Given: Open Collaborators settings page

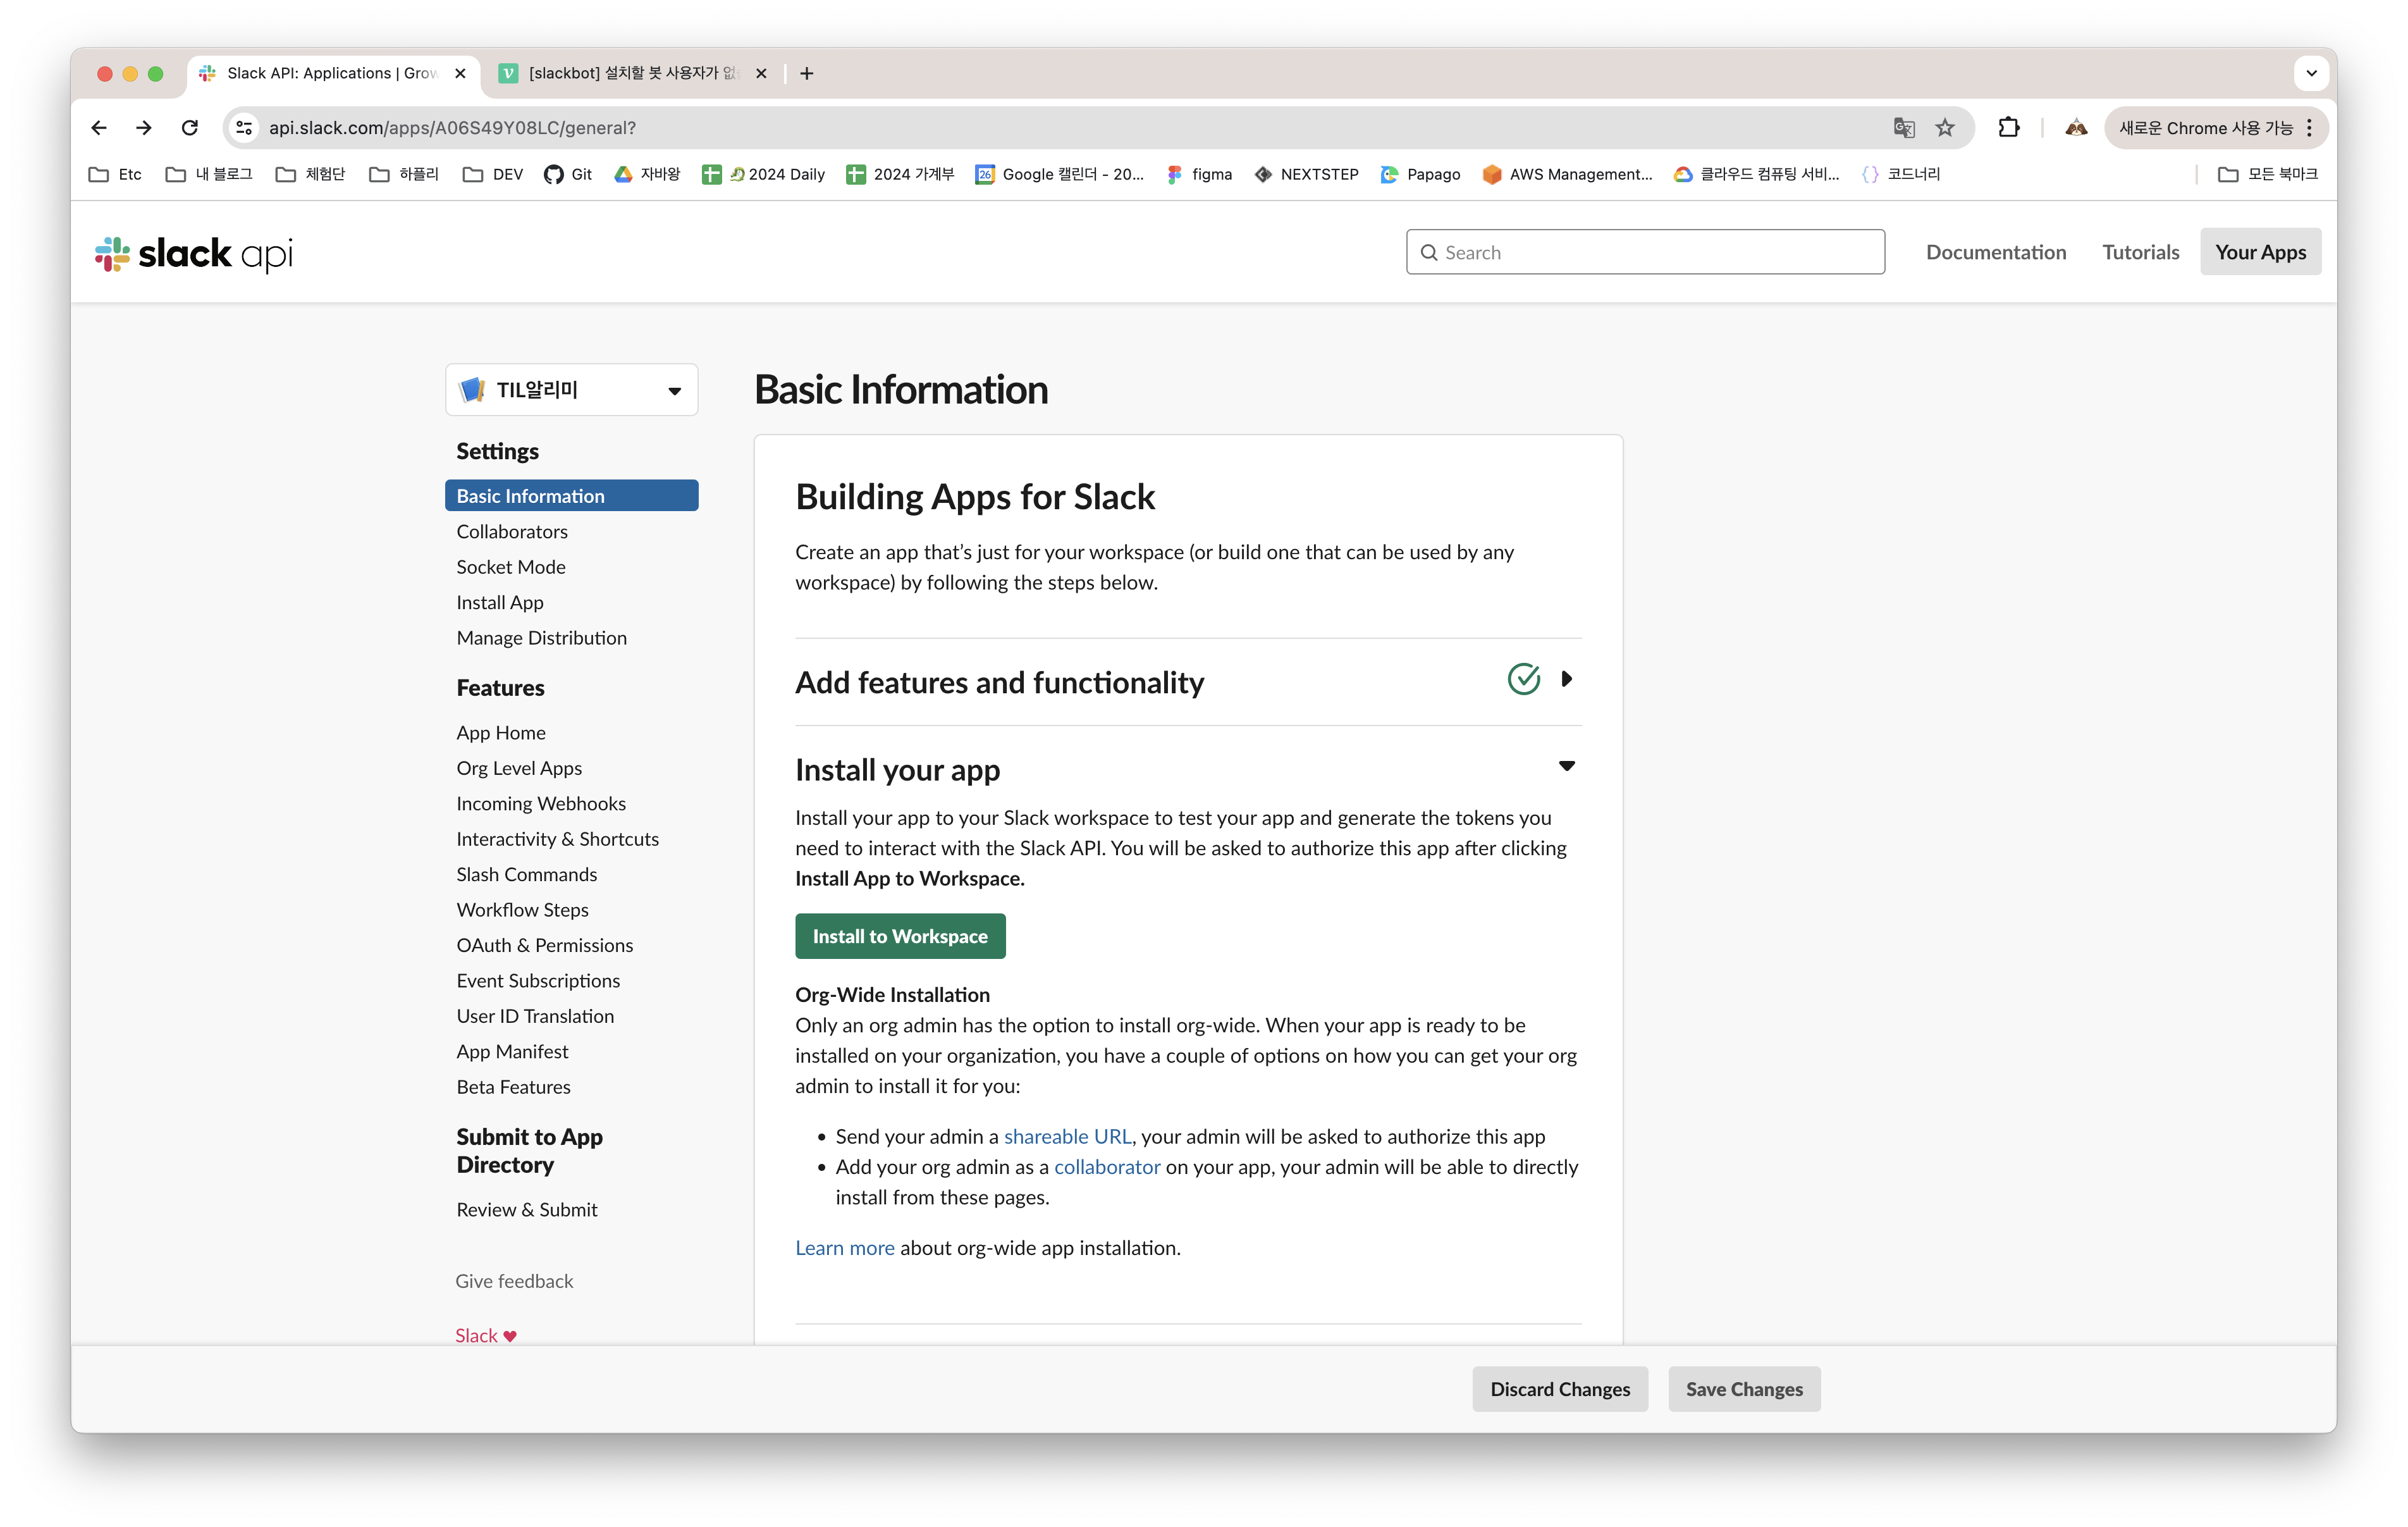Looking at the screenshot, I should [x=511, y=531].
